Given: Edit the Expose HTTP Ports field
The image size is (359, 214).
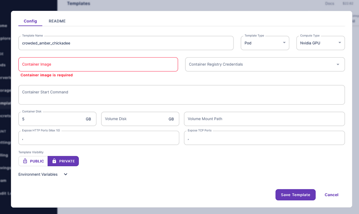Looking at the screenshot, I should click(99, 138).
